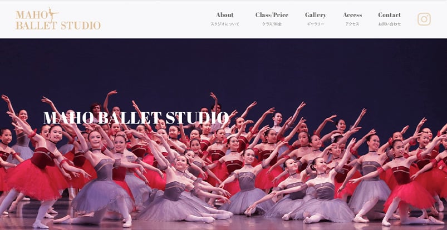Viewport: 447px width, 230px height.
Task: Click the ballerina figure in the logo
Action: (x=52, y=14)
